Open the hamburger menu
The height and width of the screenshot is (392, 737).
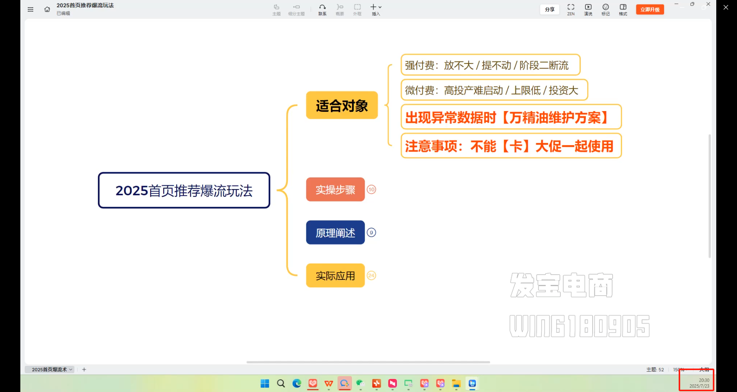click(x=31, y=10)
